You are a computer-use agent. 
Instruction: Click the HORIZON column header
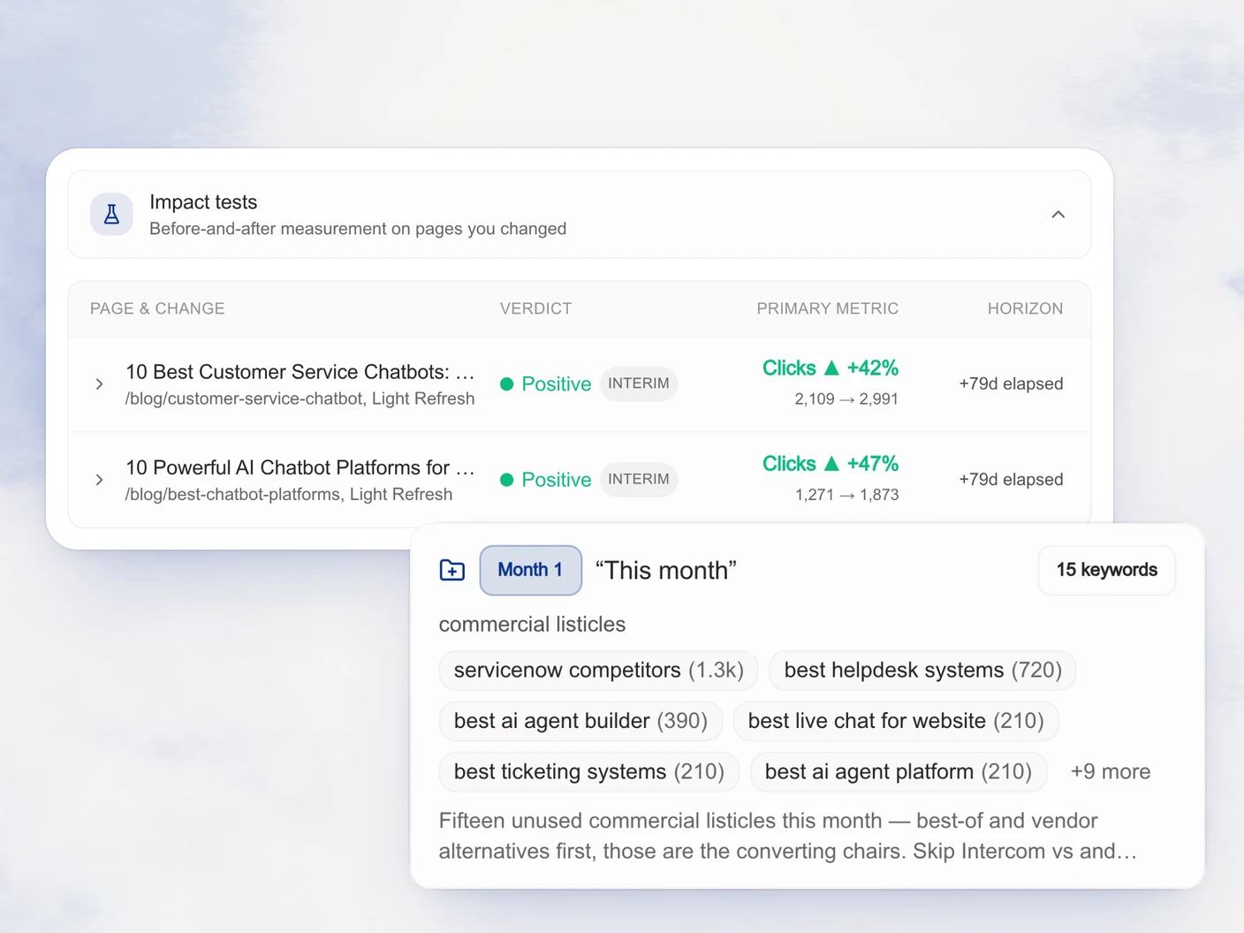[1025, 308]
